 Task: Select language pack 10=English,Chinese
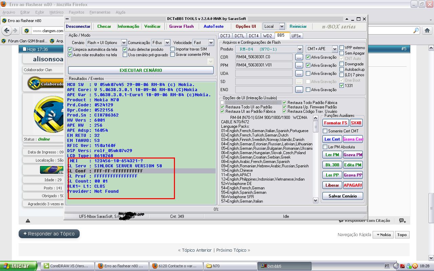237,170
